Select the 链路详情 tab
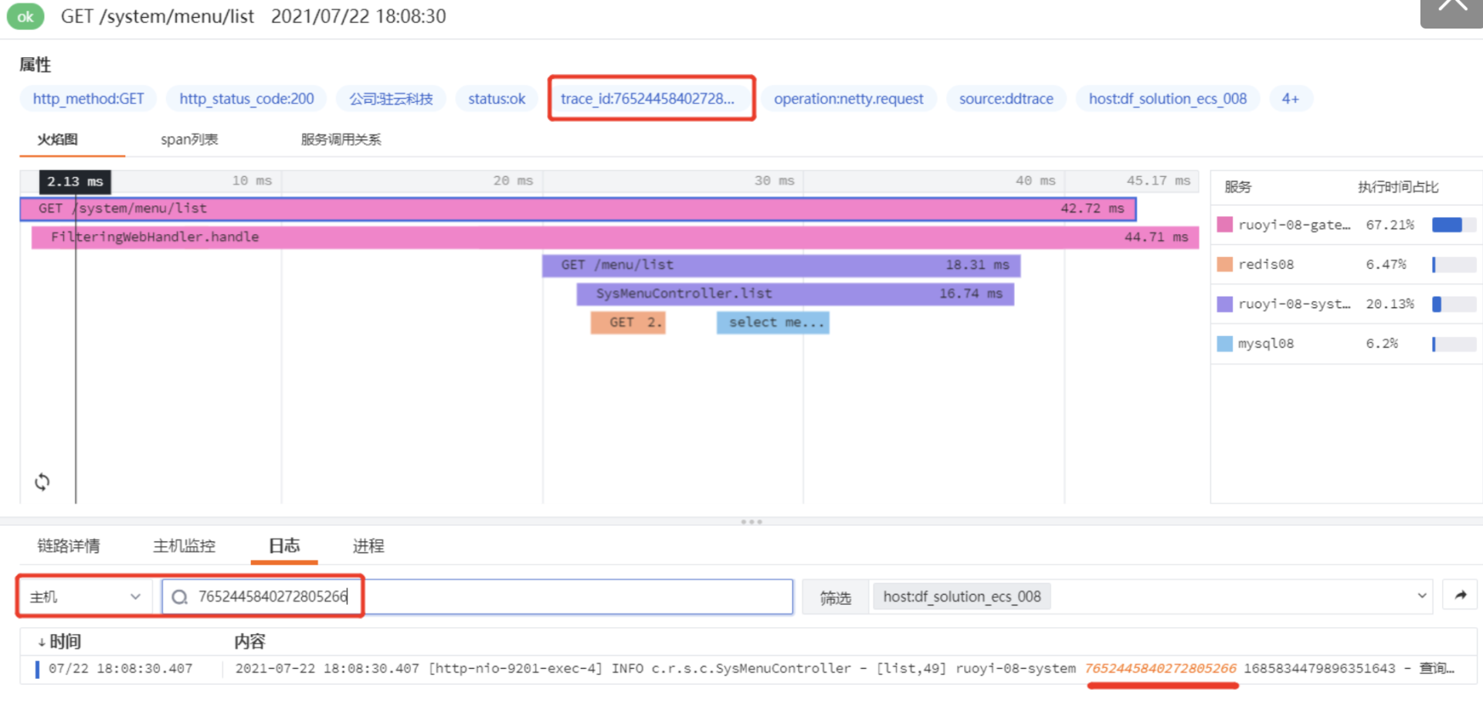 pyautogui.click(x=69, y=546)
